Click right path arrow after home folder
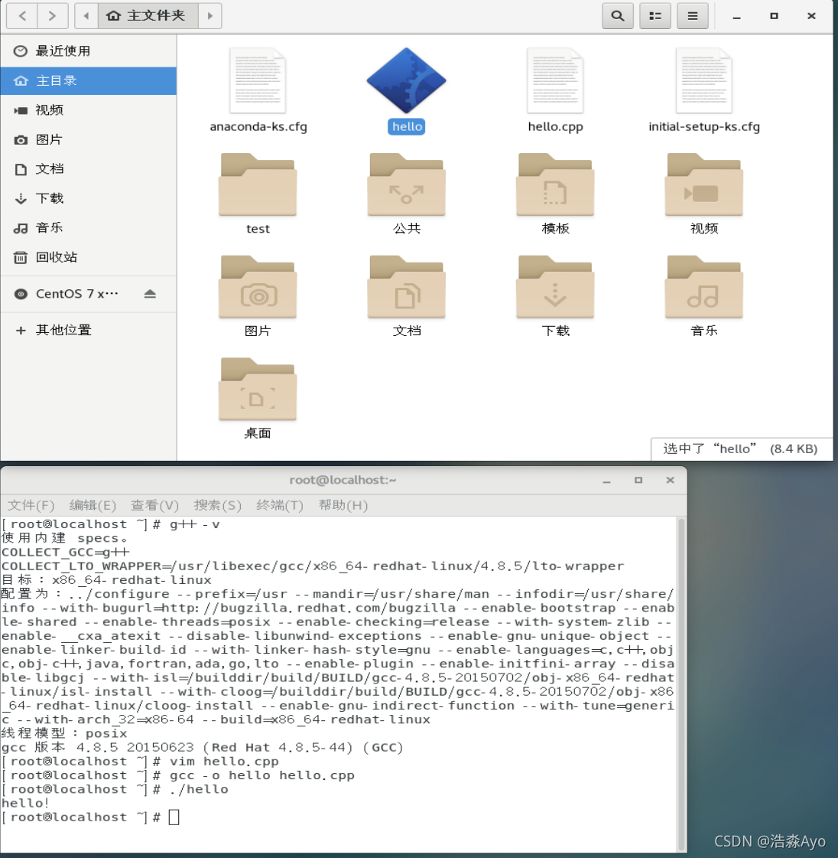Screen dimensions: 838x858 click(210, 16)
